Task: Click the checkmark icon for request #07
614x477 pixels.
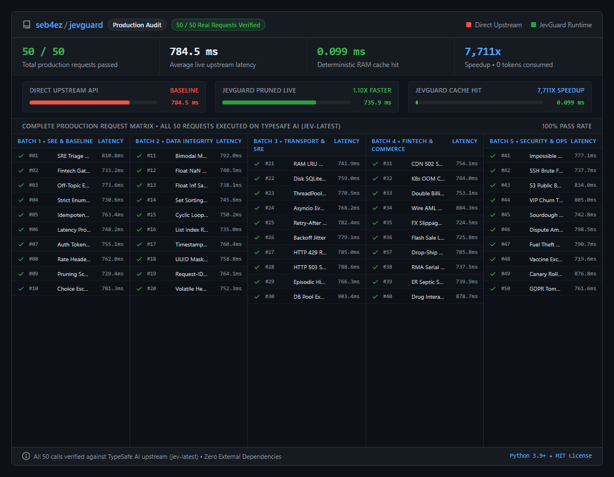Action: (21, 244)
